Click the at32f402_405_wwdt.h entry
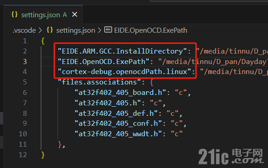Image resolution: width=268 pixels, height=168 pixels. pos(118,133)
